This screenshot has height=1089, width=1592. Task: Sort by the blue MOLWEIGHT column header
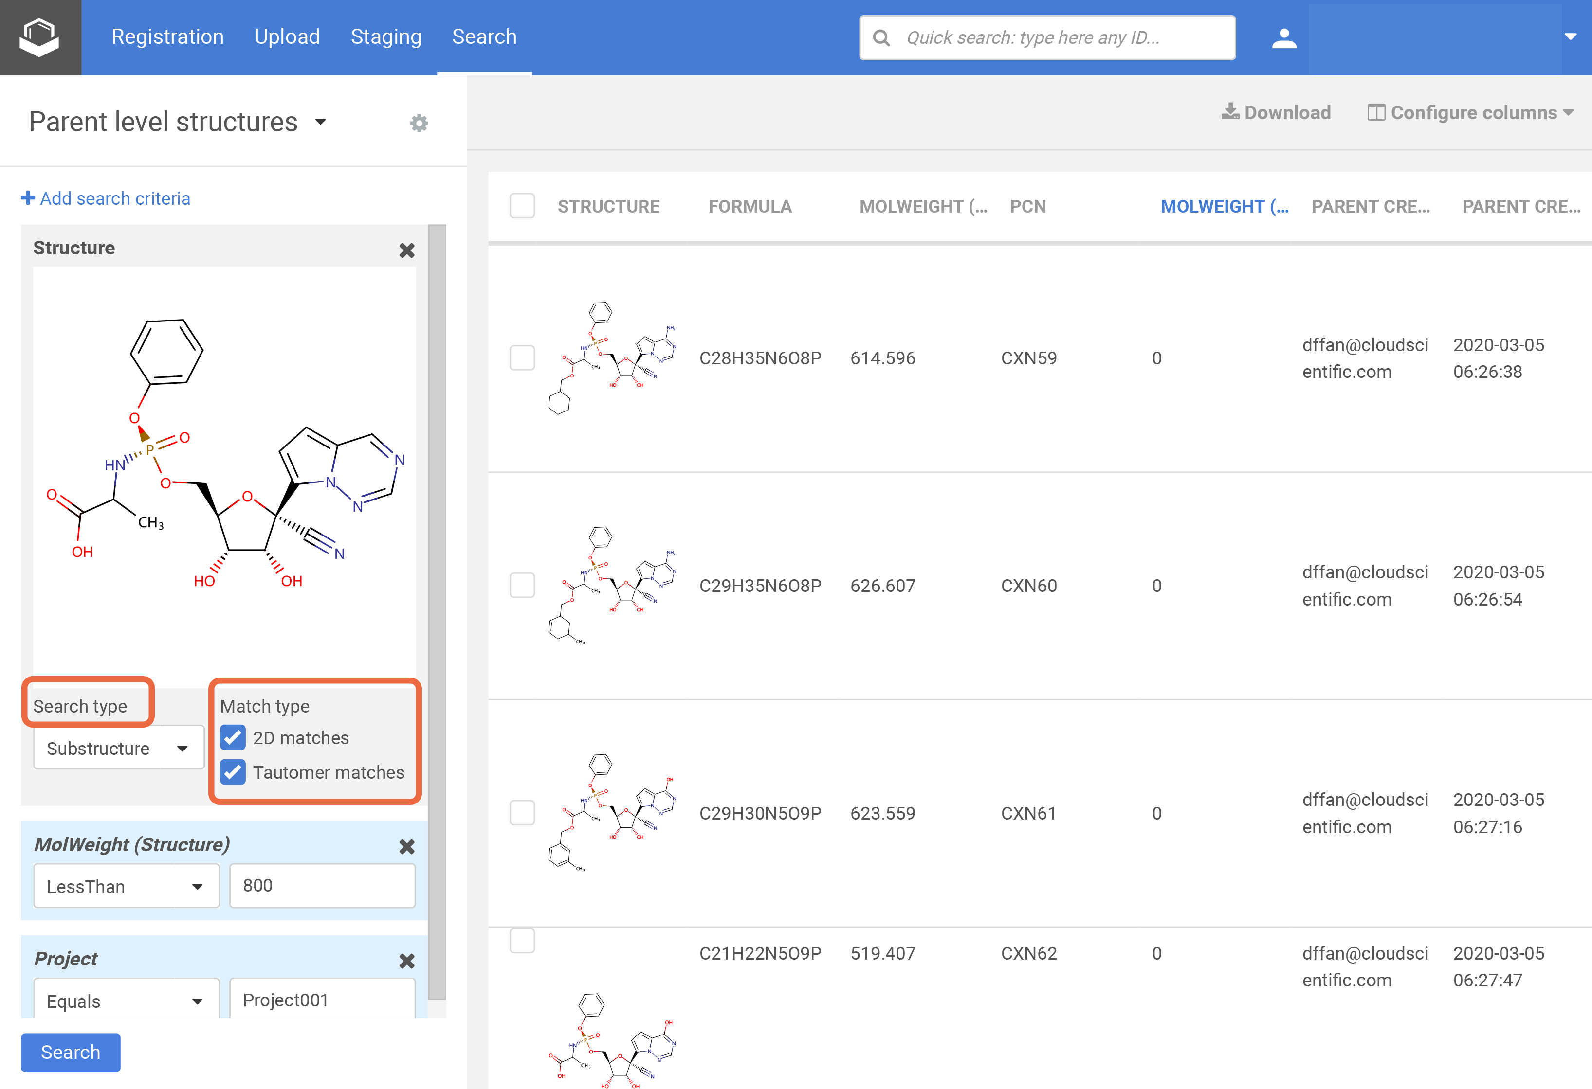(x=1224, y=207)
